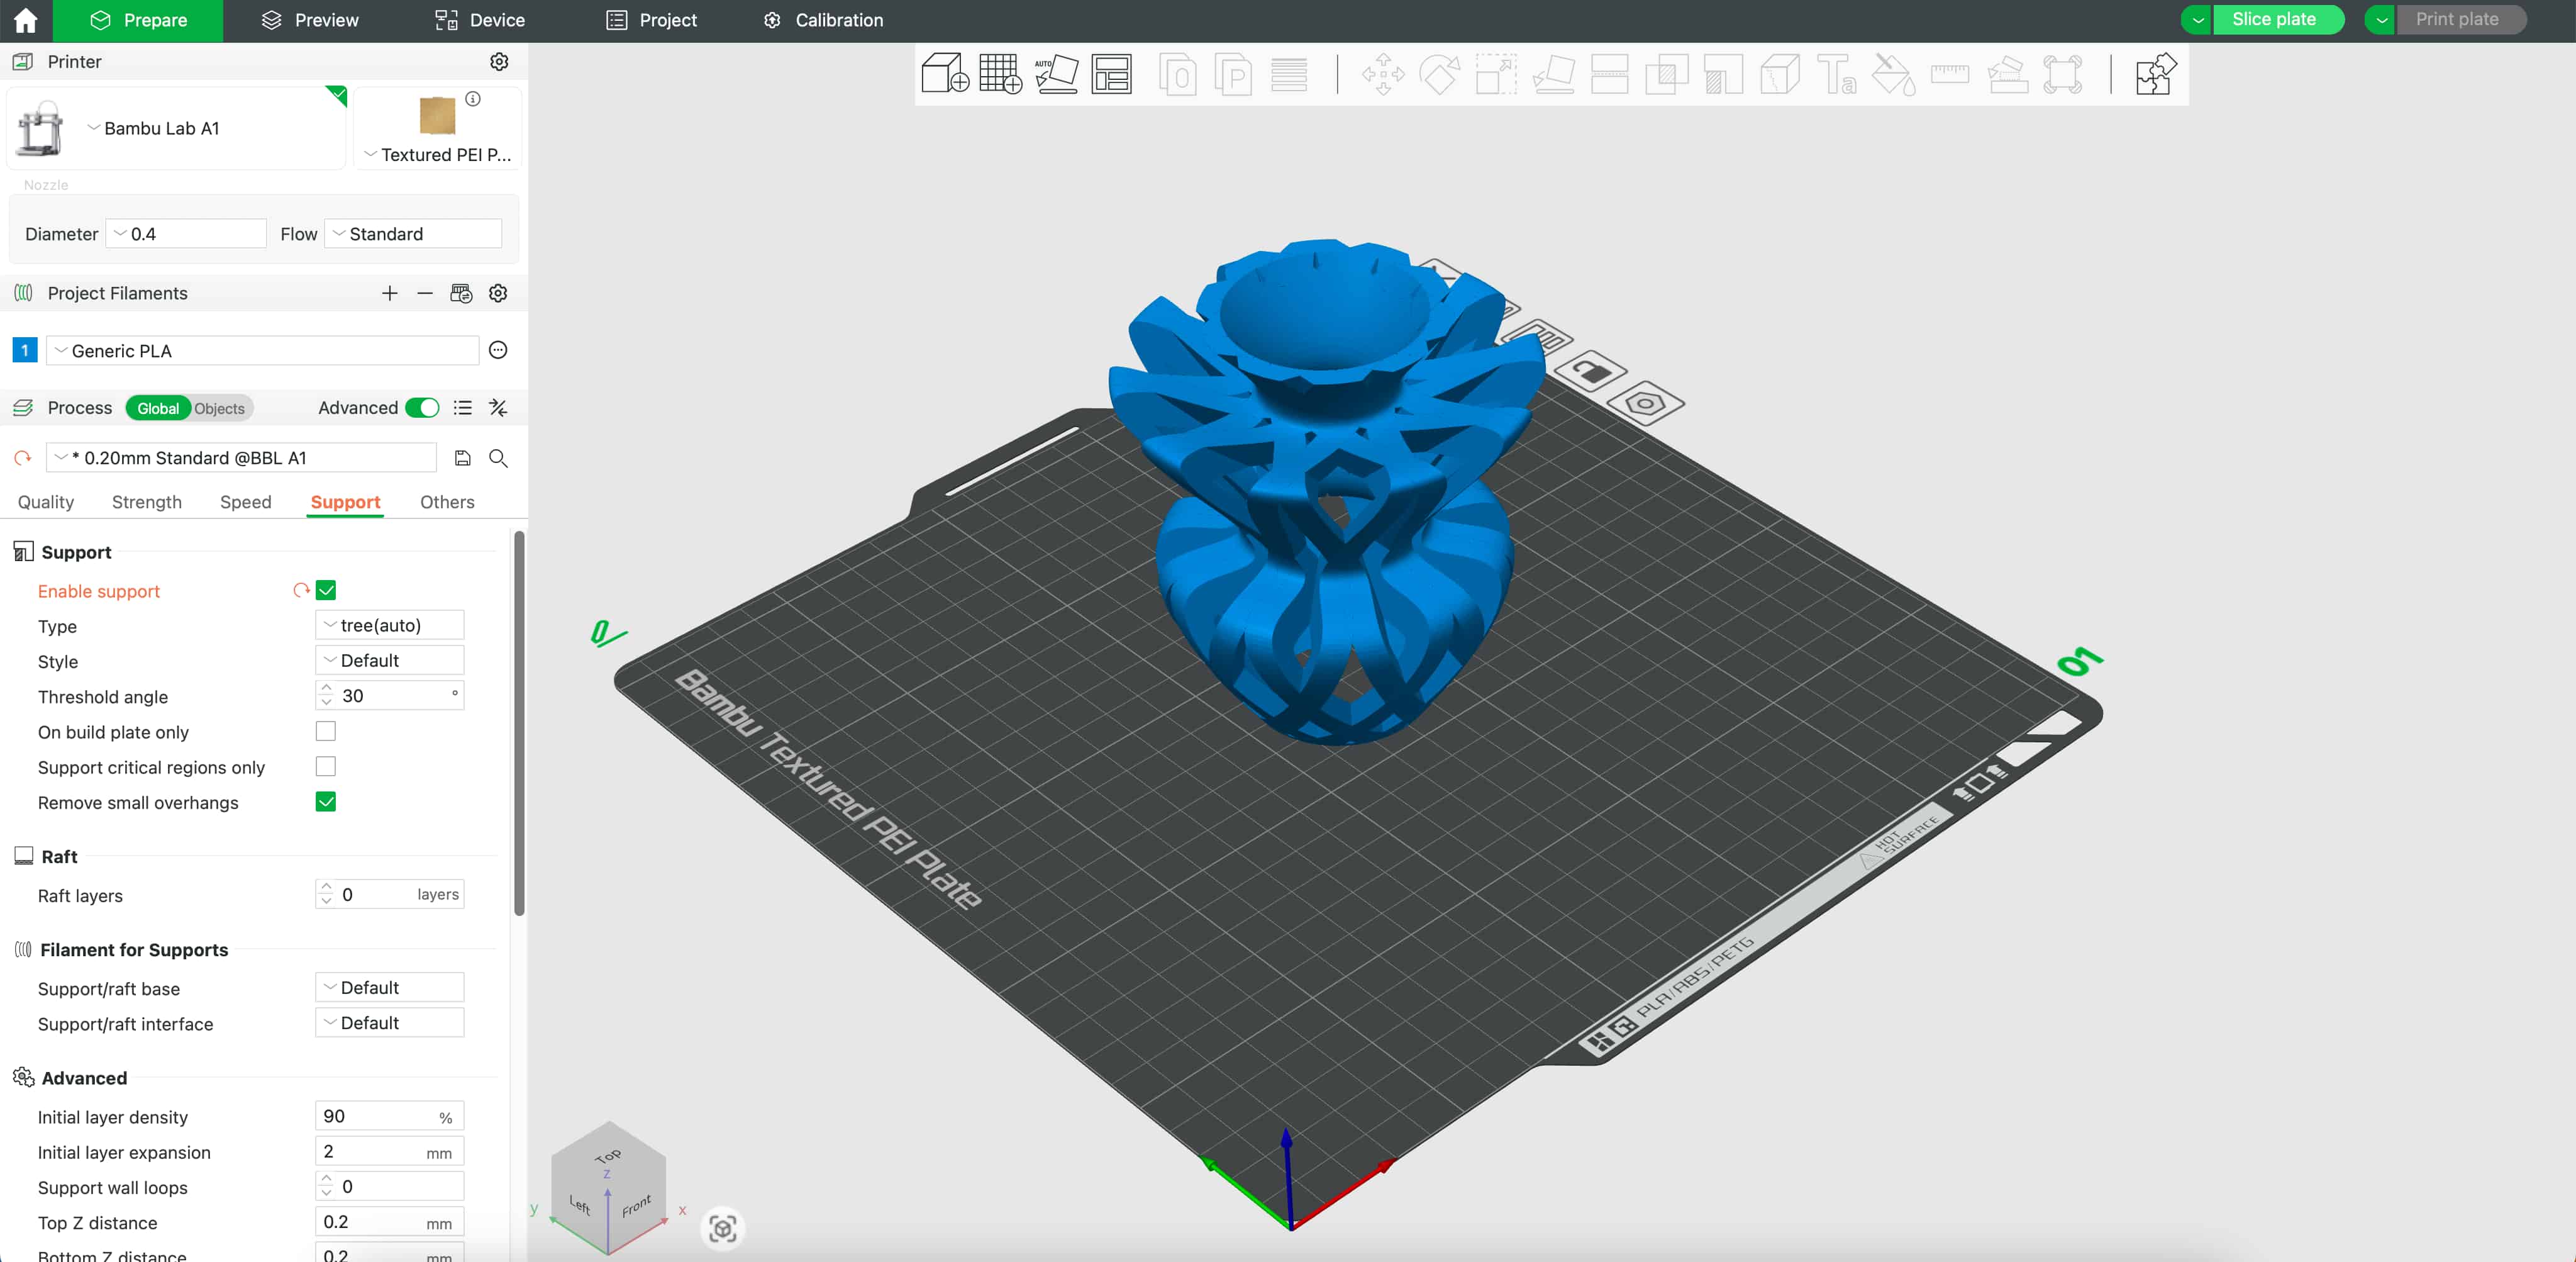This screenshot has width=2576, height=1262.
Task: Reset the Enable support value
Action: tap(301, 590)
